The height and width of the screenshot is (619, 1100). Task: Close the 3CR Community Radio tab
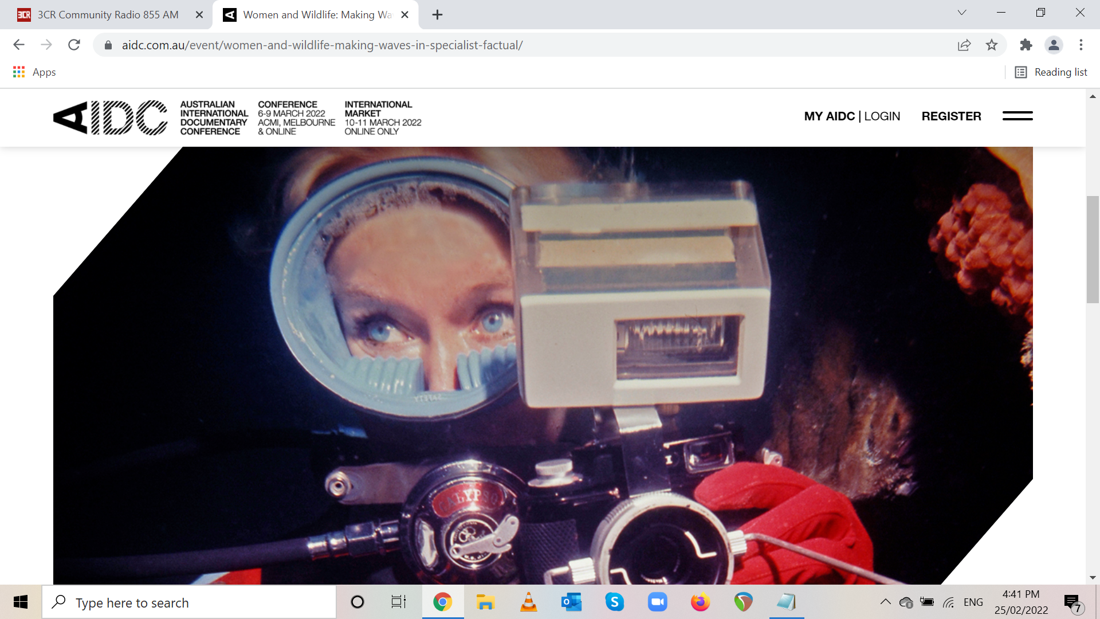pyautogui.click(x=199, y=15)
